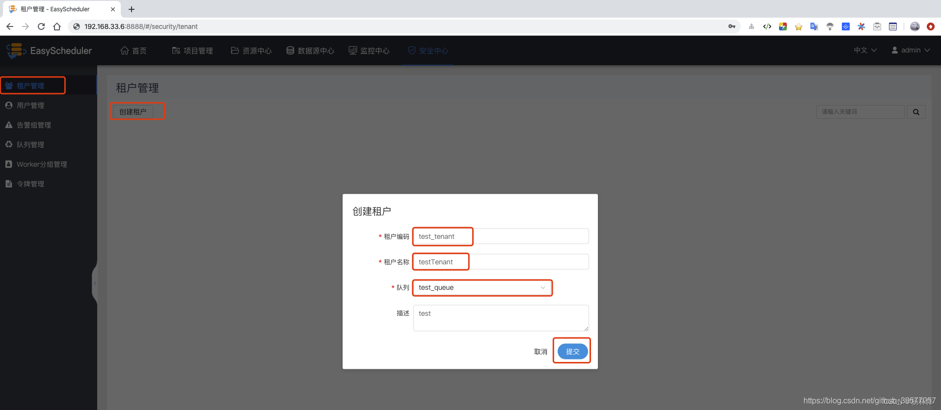Image resolution: width=941 pixels, height=410 pixels.
Task: Select 令牌管理 in the sidebar
Action: pos(48,184)
